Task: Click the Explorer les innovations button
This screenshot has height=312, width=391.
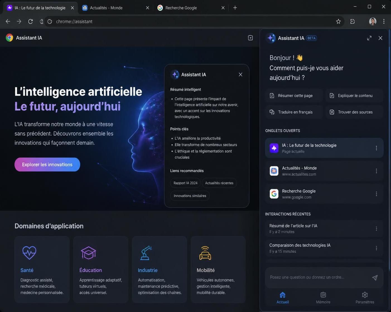Action: [47, 165]
